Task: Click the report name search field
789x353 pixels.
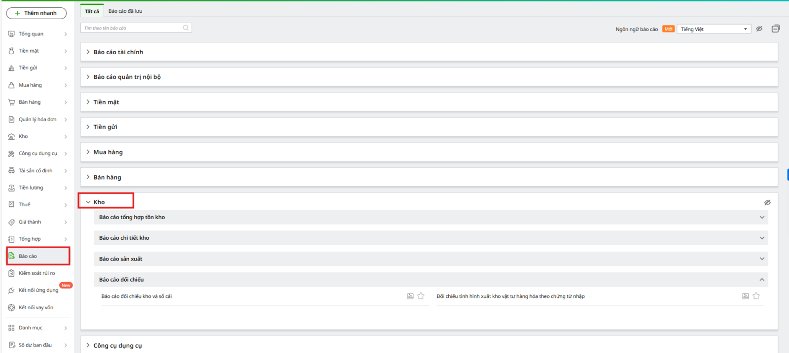Action: point(131,28)
